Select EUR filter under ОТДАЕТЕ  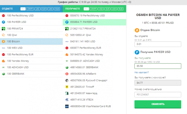44,9
